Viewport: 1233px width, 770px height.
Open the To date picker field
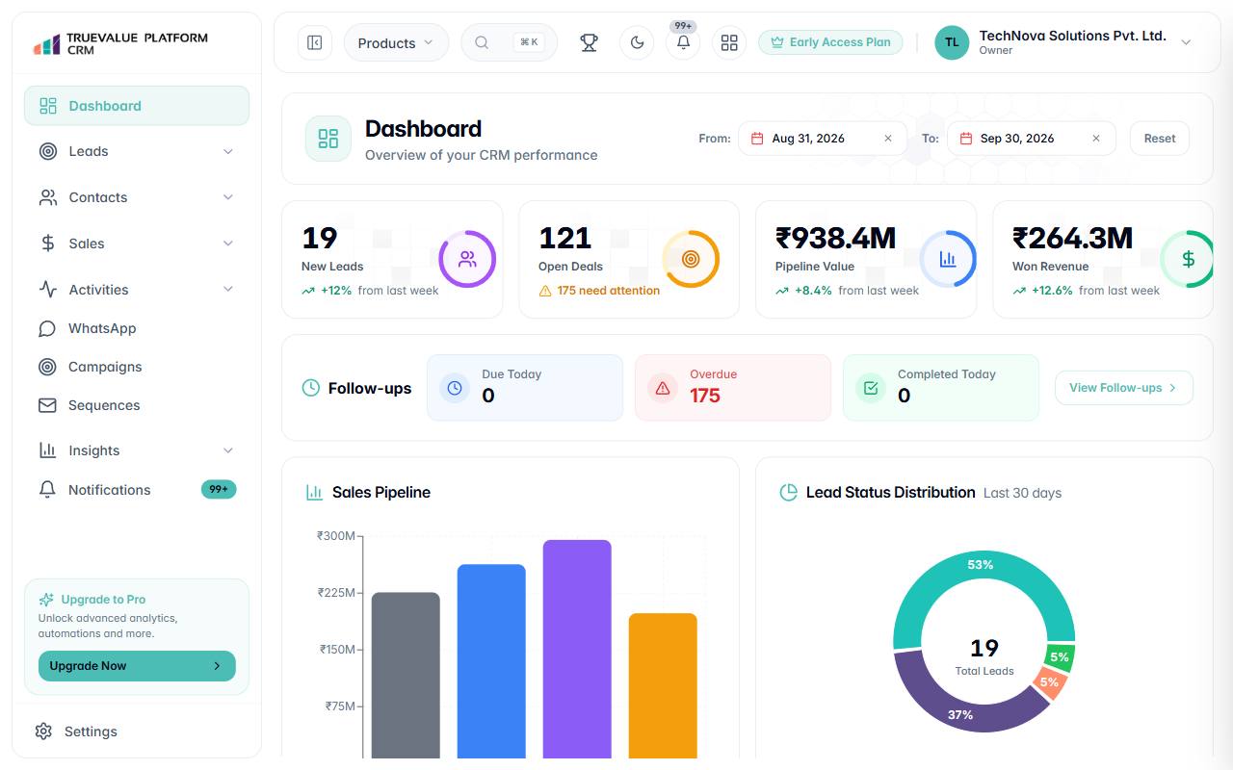click(1031, 139)
